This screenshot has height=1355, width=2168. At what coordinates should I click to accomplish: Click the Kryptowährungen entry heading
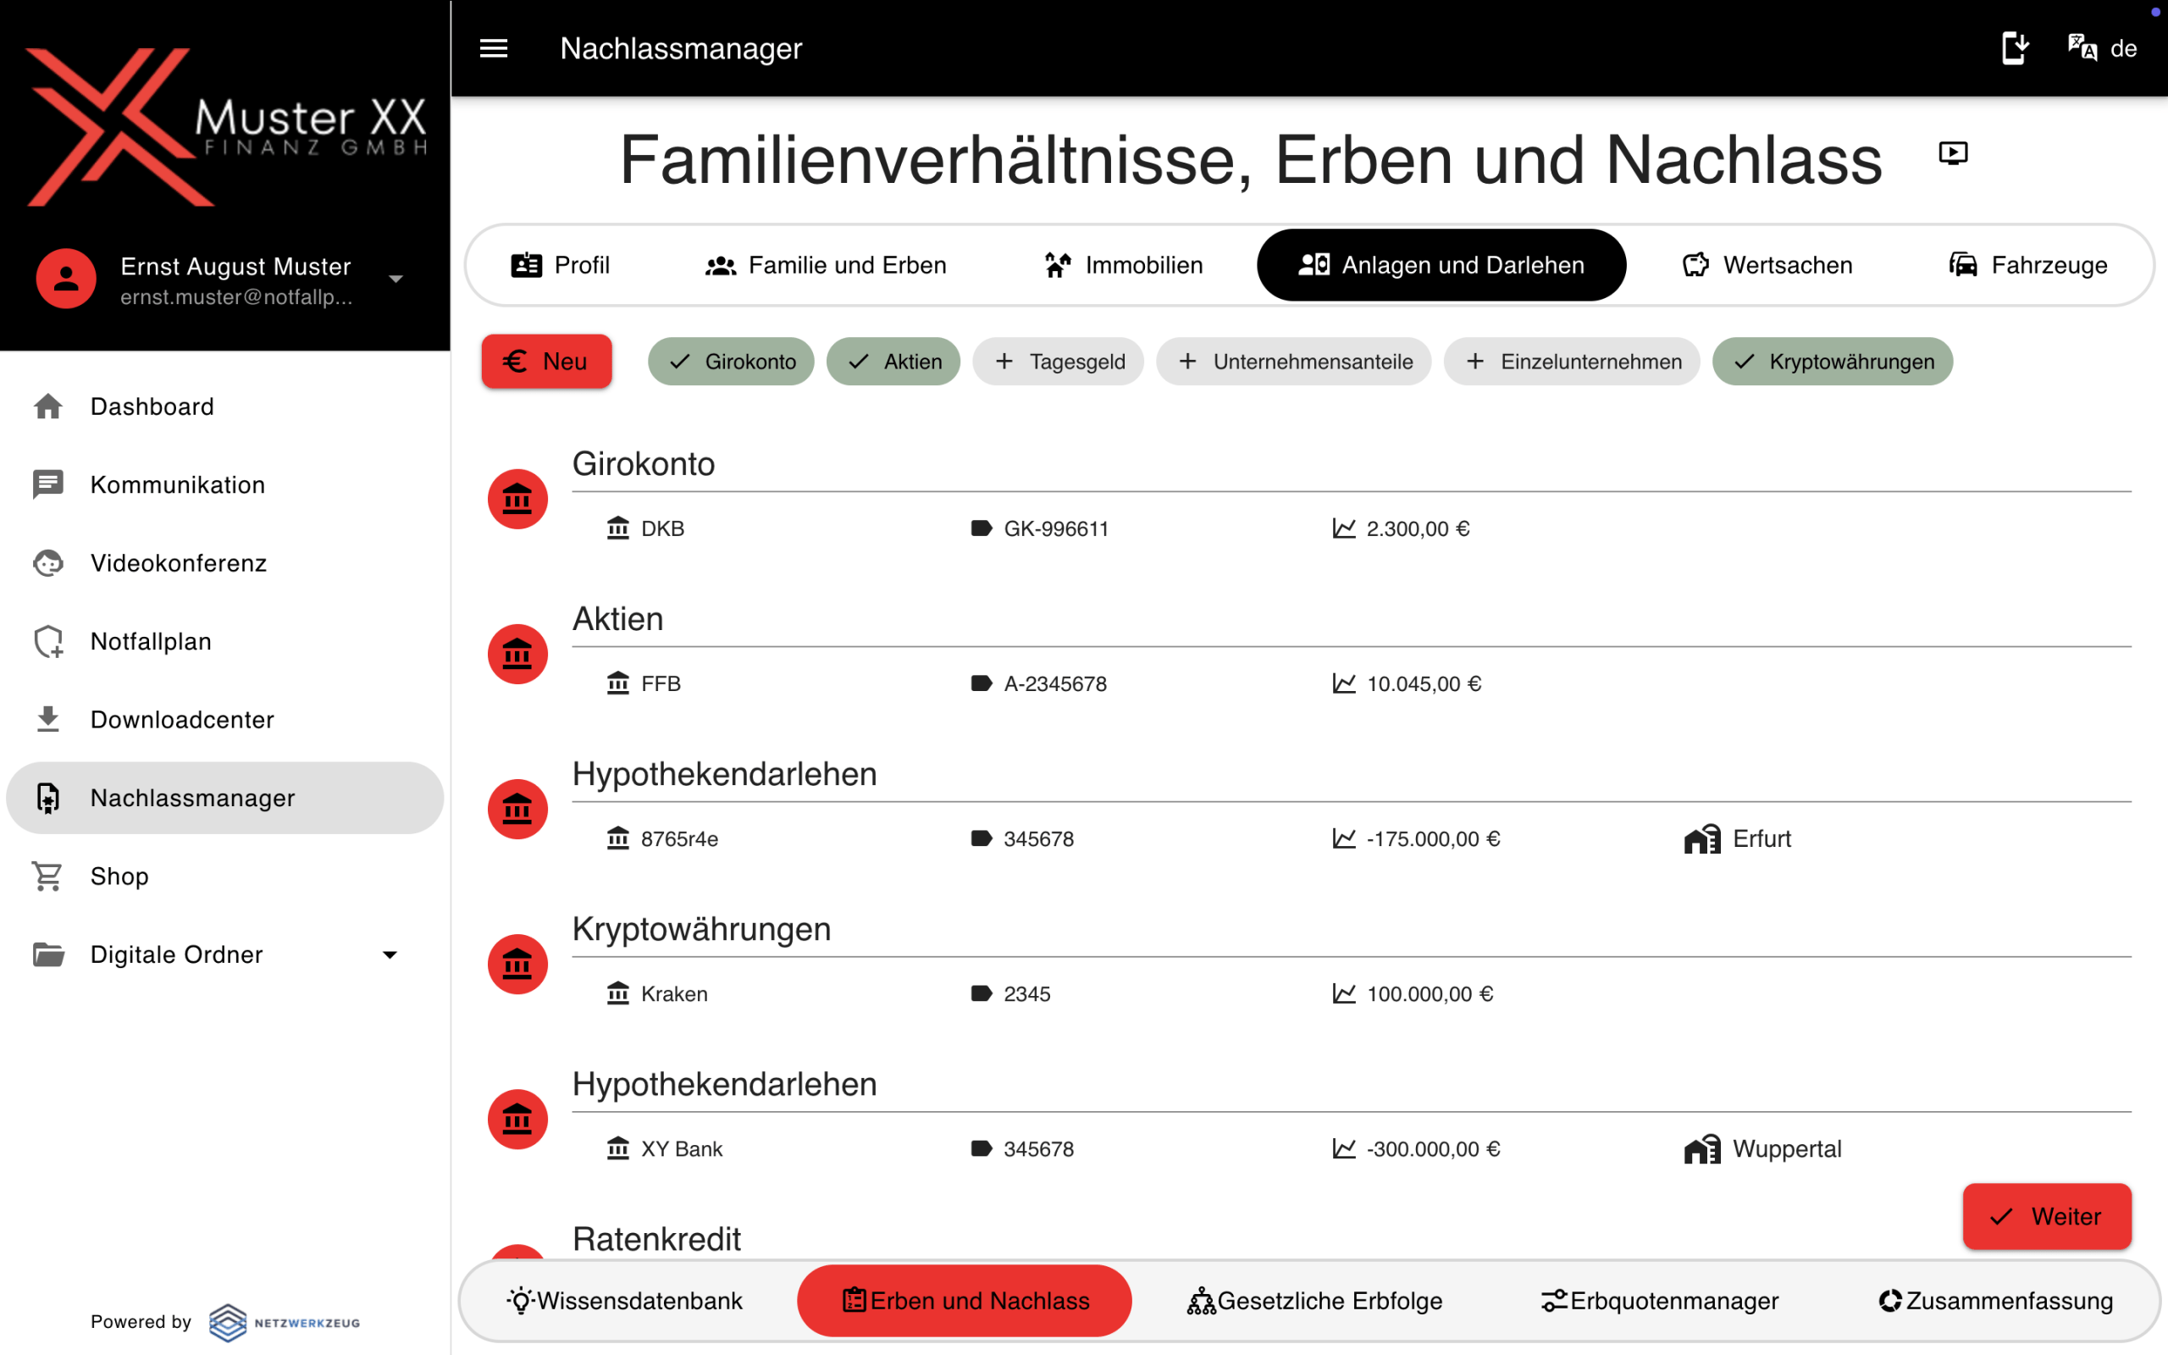coord(701,929)
